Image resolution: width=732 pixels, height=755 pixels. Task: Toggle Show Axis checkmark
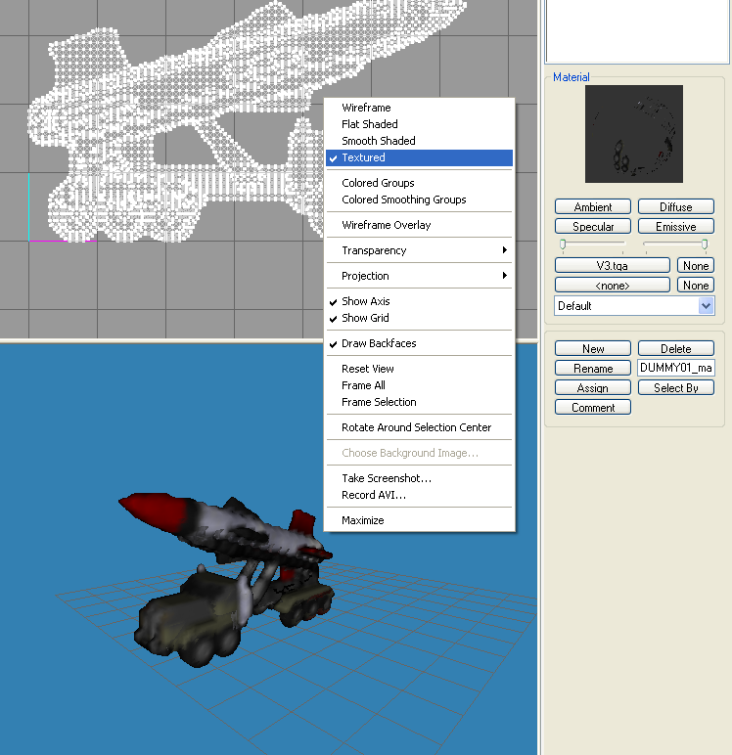tap(419, 301)
